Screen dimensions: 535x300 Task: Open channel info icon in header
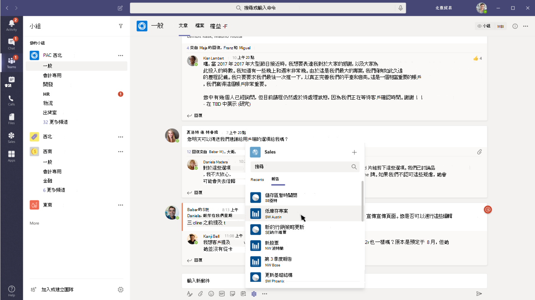(515, 26)
